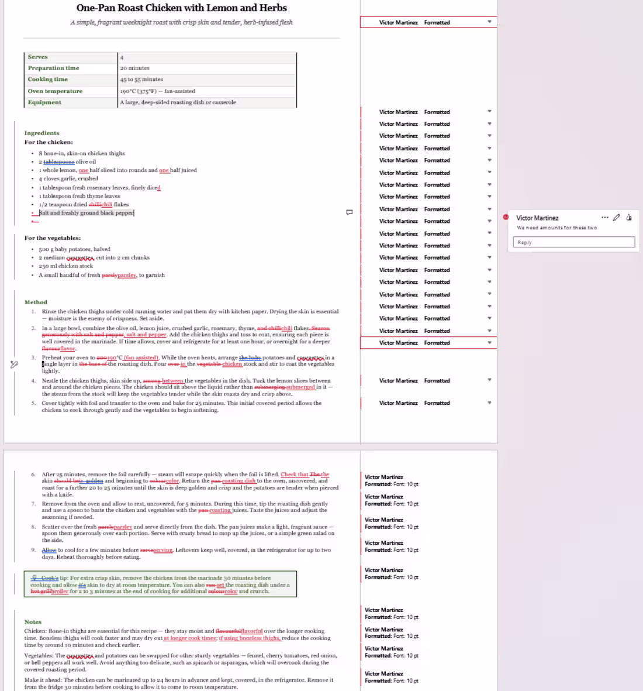Click the '20 minutes' table cell
The image size is (643, 691).
207,68
